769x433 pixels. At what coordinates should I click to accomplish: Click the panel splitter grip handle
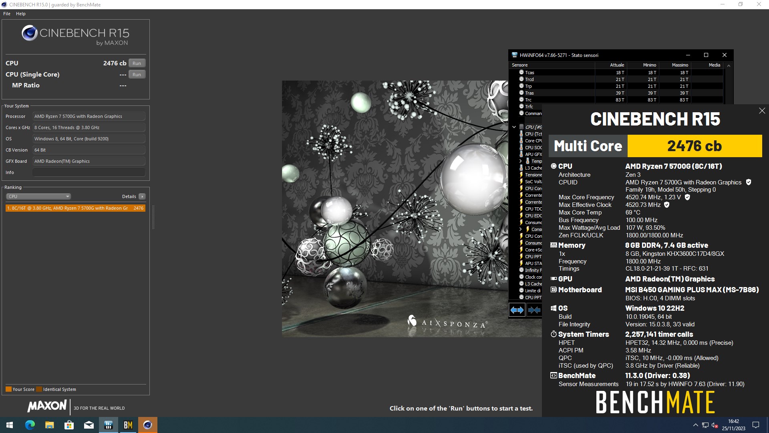click(153, 217)
